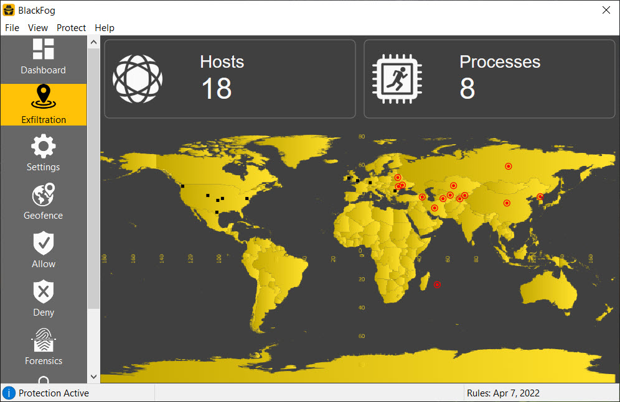This screenshot has width=620, height=402.
Task: Click the Rules: Apr 7, 2022 status
Action: coord(503,393)
